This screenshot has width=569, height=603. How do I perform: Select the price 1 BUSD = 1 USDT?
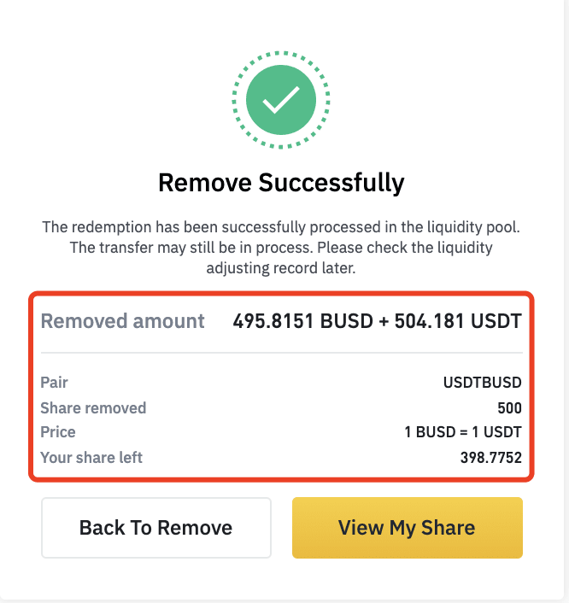point(463,432)
